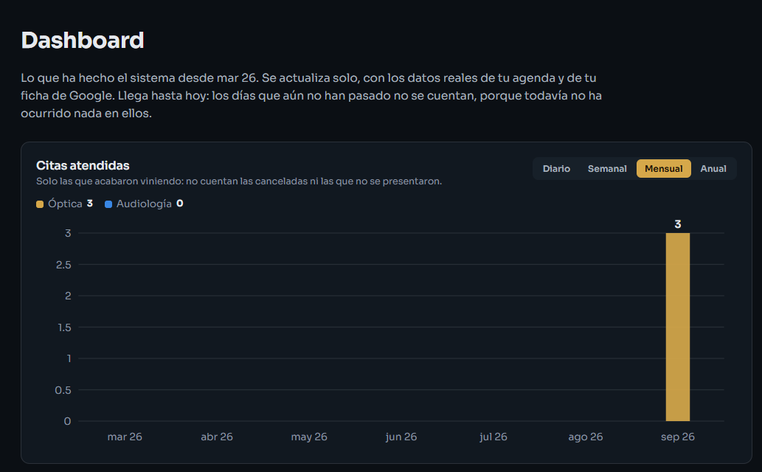Click the value label 3 above bar
Image resolution: width=762 pixels, height=472 pixels.
pyautogui.click(x=677, y=224)
